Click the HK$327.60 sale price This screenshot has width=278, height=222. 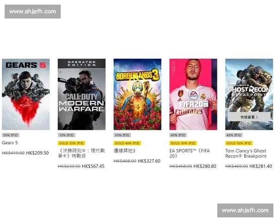[x=149, y=161]
